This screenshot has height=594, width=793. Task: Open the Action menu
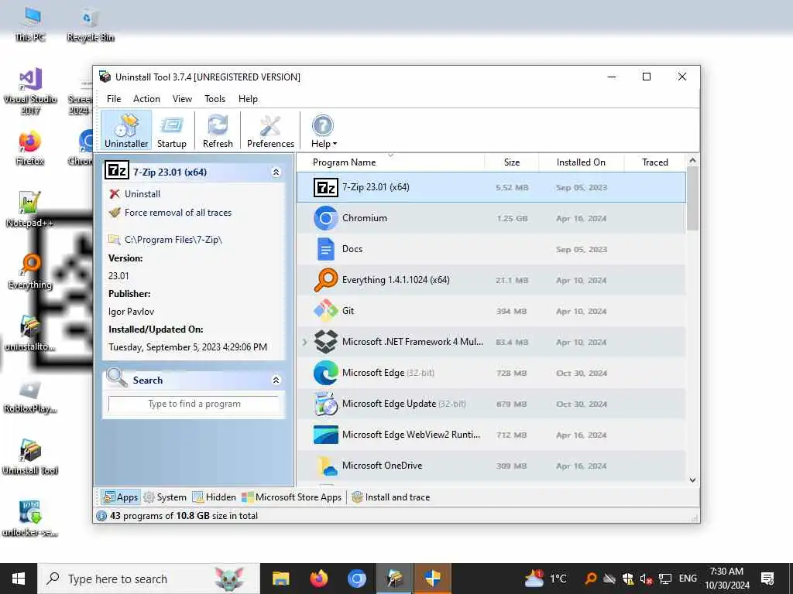(x=146, y=99)
